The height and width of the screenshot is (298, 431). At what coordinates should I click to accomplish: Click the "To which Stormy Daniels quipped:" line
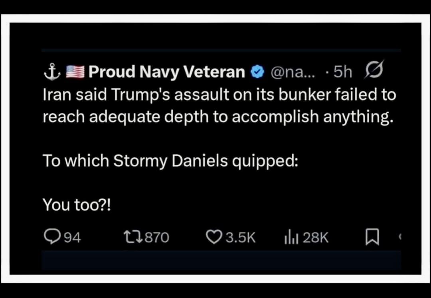click(170, 161)
